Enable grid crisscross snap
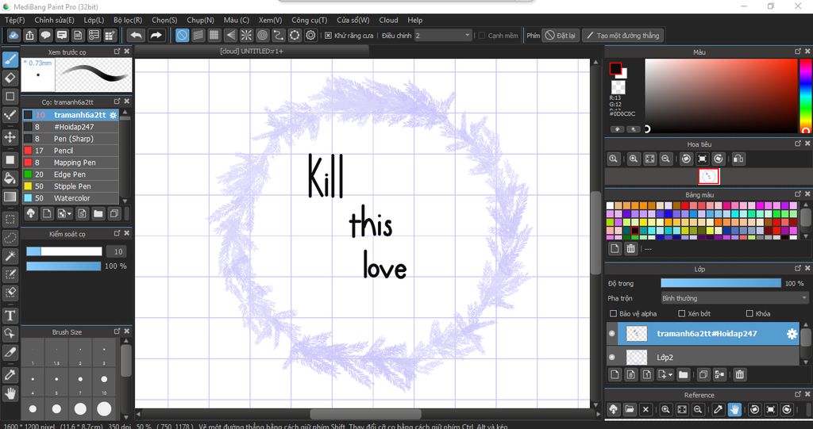 [x=214, y=35]
